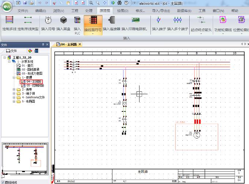Viewport: 249px width, 184px height.
Task: Select 插入多个端子 (insert multiple terminals) icon
Action: click(x=177, y=23)
